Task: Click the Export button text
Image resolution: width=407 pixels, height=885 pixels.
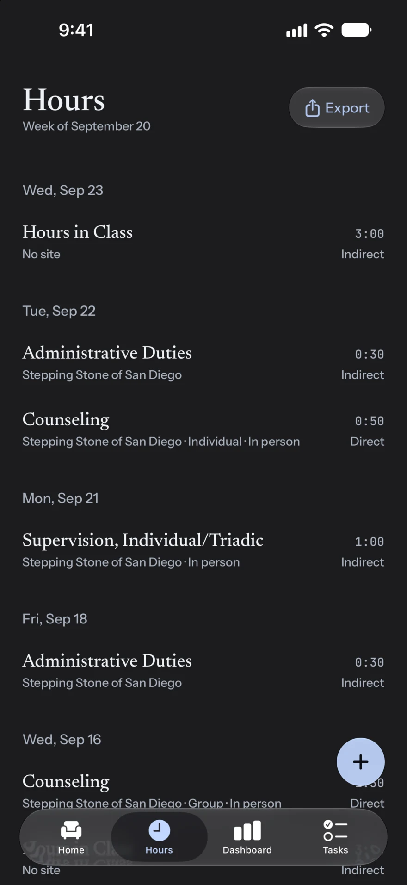Action: [347, 108]
